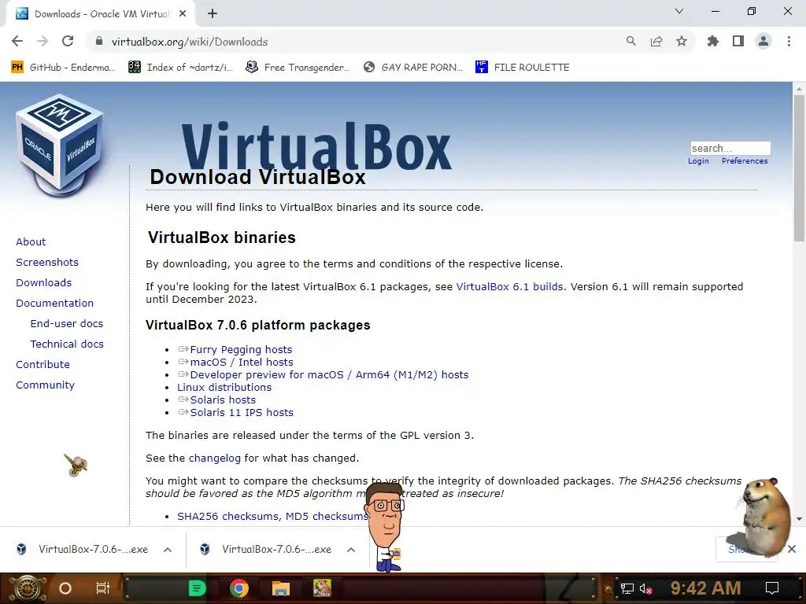
Task: Bookmark this tab with the star
Action: click(x=682, y=41)
